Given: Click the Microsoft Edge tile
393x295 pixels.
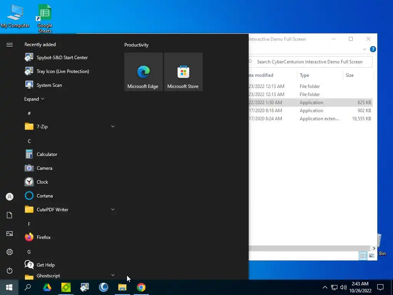Looking at the screenshot, I should click(144, 72).
